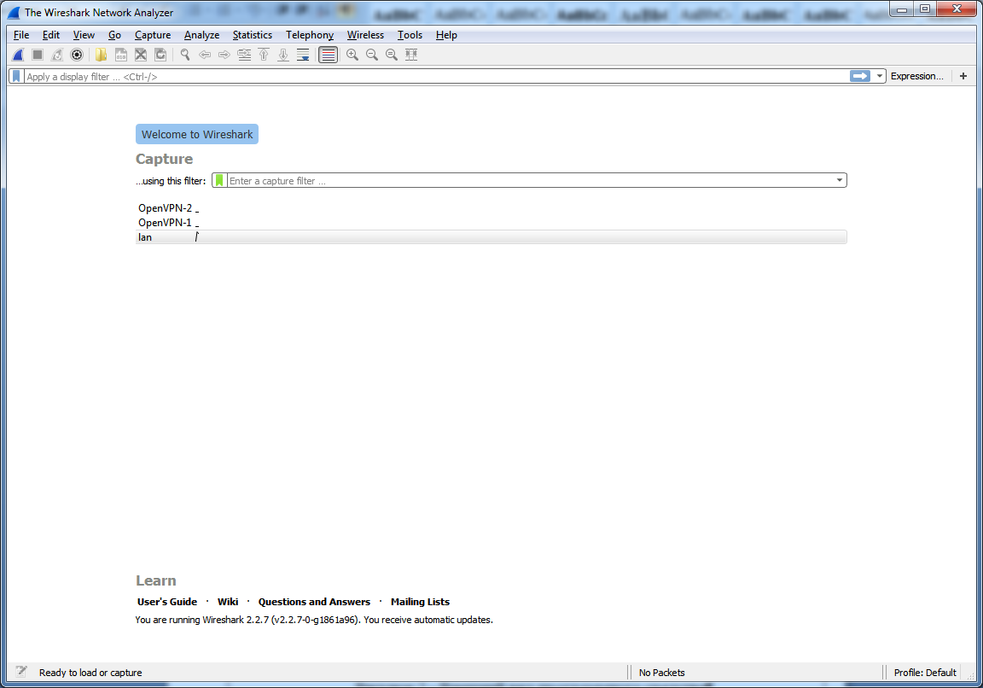Toggle packet colorizing rules button
Viewport: 983px width, 688px height.
(x=328, y=55)
